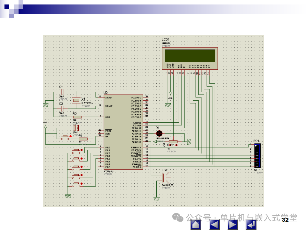
Task: Click the Return action button
Action: [251, 225]
